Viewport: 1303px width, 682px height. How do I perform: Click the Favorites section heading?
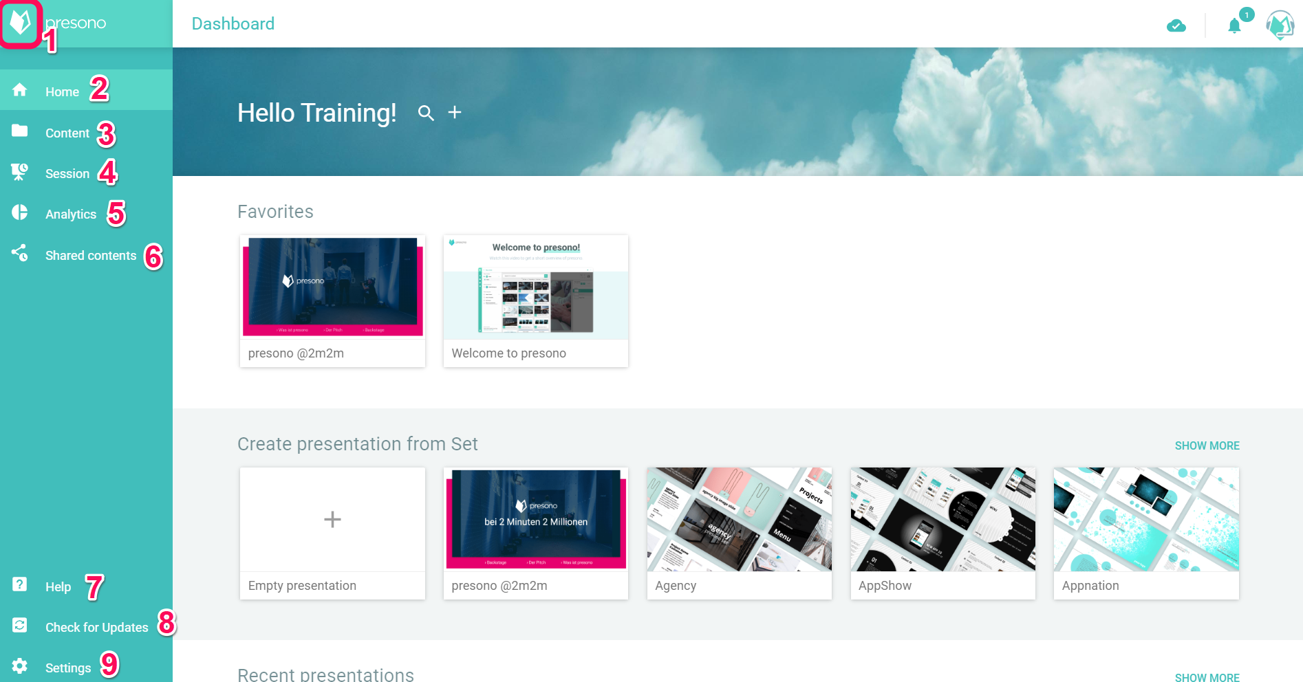pos(275,212)
